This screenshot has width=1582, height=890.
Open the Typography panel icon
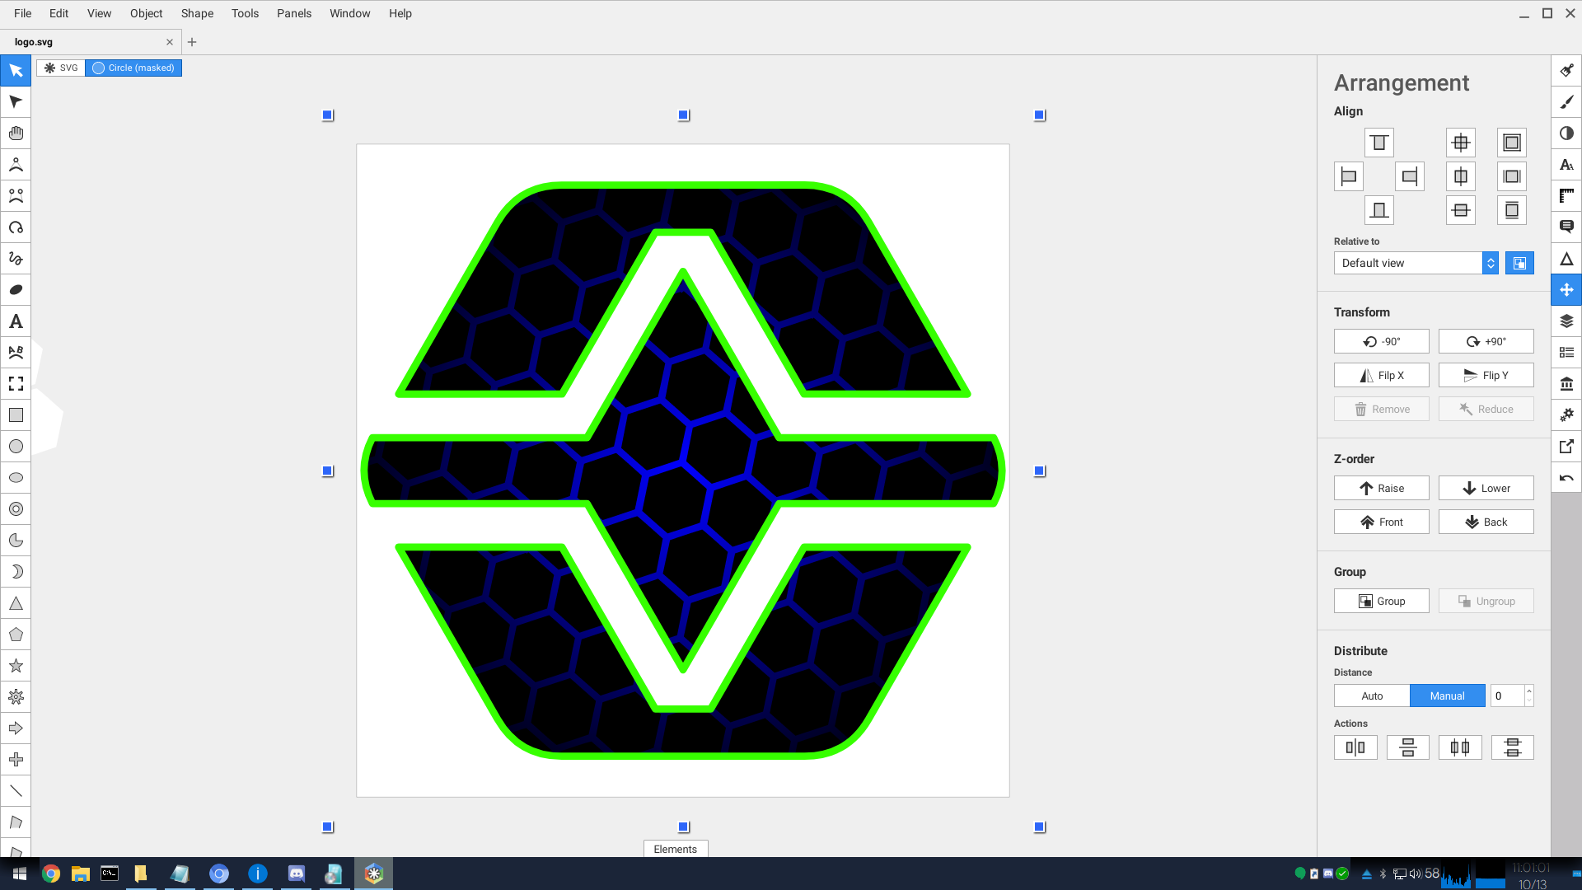point(1566,165)
